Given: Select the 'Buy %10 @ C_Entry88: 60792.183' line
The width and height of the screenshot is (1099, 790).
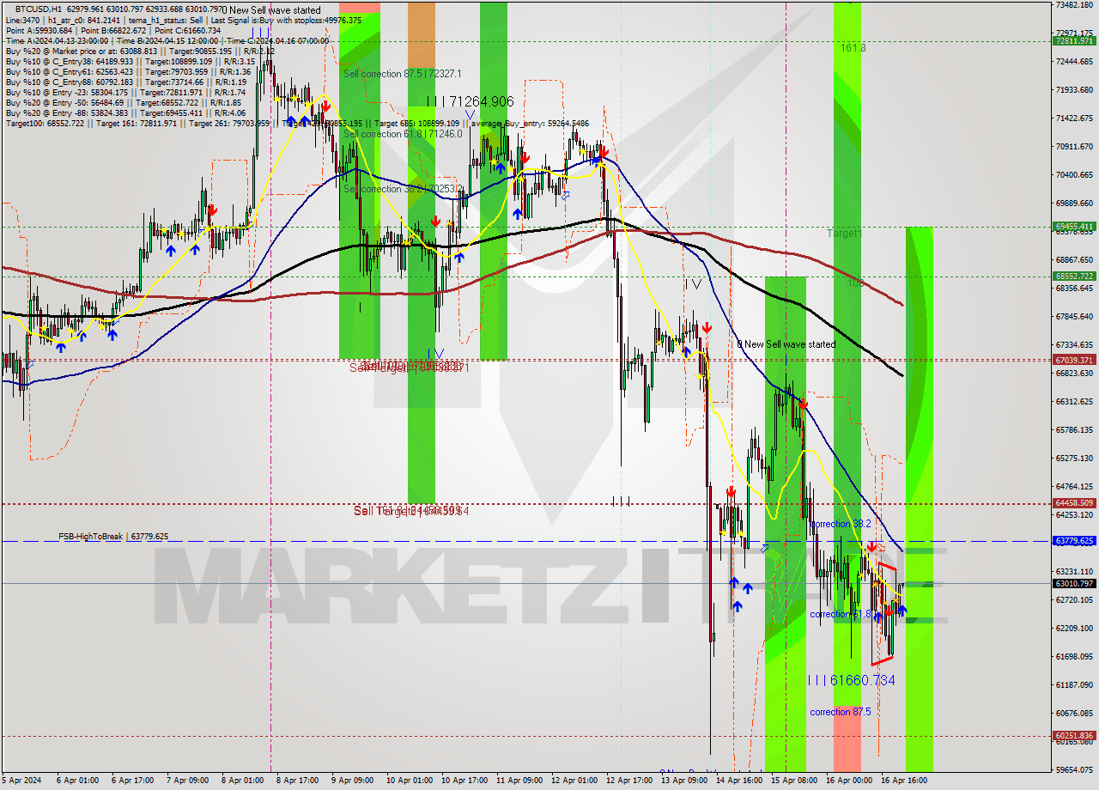Looking at the screenshot, I should click(128, 82).
